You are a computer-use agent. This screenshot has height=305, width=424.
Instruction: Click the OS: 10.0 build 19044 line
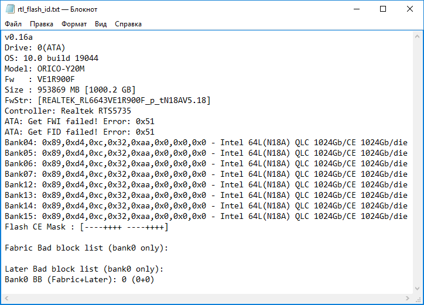(x=52, y=58)
